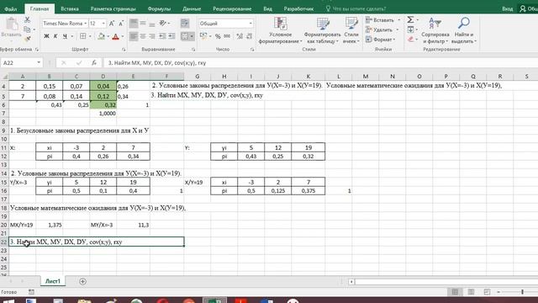Open the borders dropdown arrow

pos(90,36)
